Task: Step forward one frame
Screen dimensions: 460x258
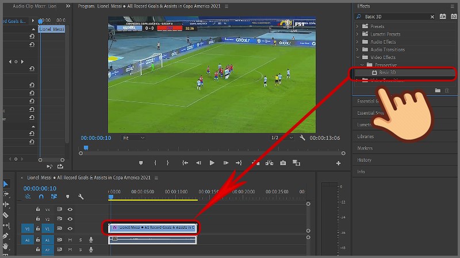Action: tap(225, 163)
